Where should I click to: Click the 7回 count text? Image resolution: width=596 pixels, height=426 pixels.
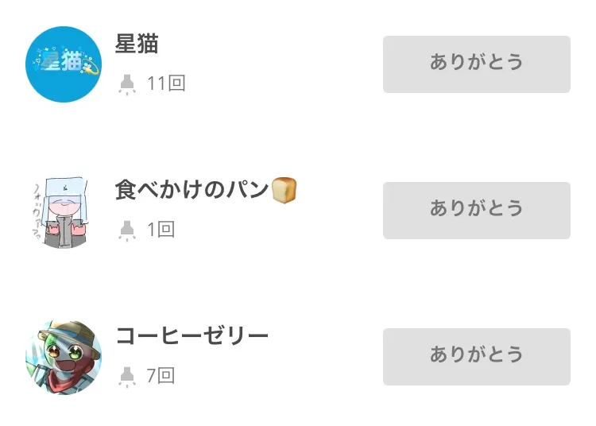pyautogui.click(x=161, y=376)
